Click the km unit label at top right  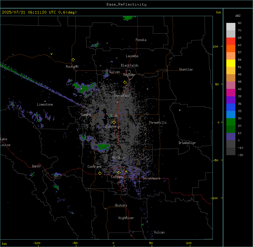click(x=218, y=12)
